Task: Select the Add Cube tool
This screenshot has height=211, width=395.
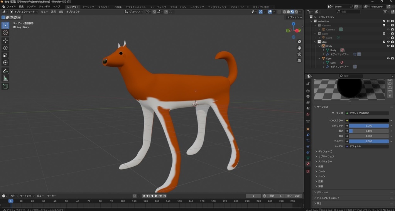Action: tap(5, 87)
